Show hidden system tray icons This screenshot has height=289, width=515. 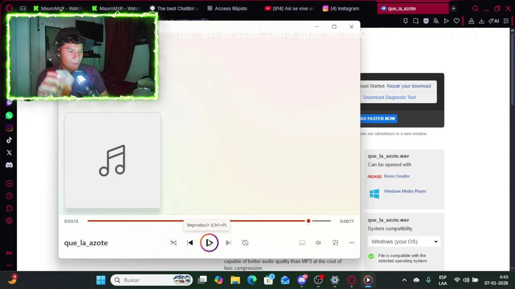point(404,280)
